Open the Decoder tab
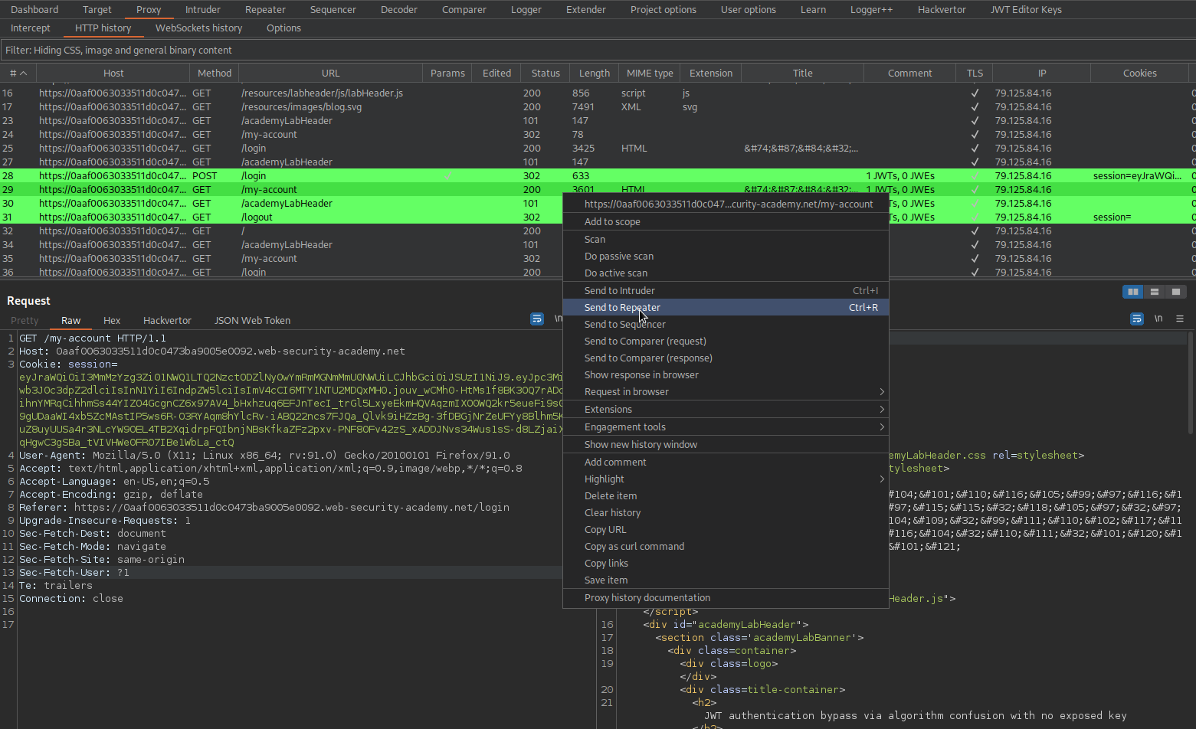The width and height of the screenshot is (1196, 729). point(399,10)
